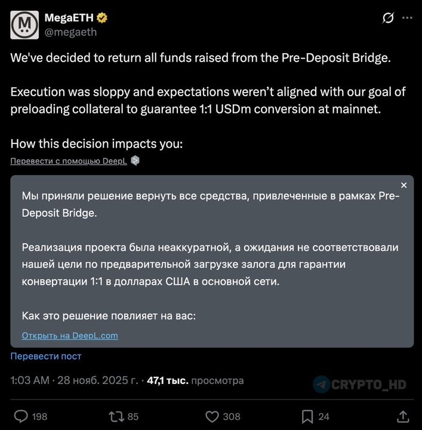The height and width of the screenshot is (430, 422).
Task: Like the post with heart icon
Action: [x=212, y=416]
